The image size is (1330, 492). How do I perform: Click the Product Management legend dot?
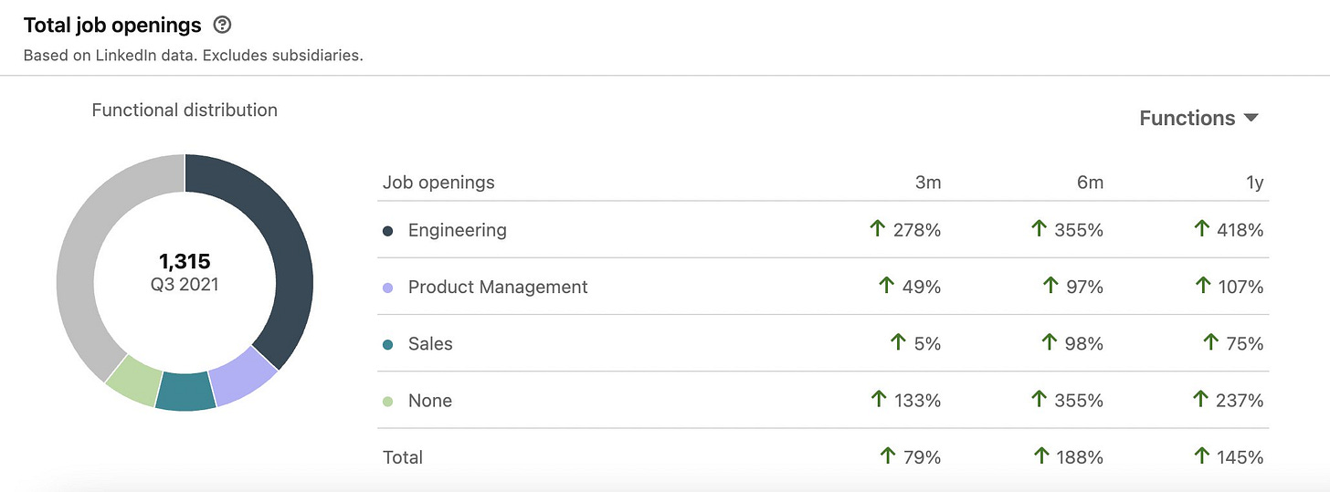click(x=387, y=288)
